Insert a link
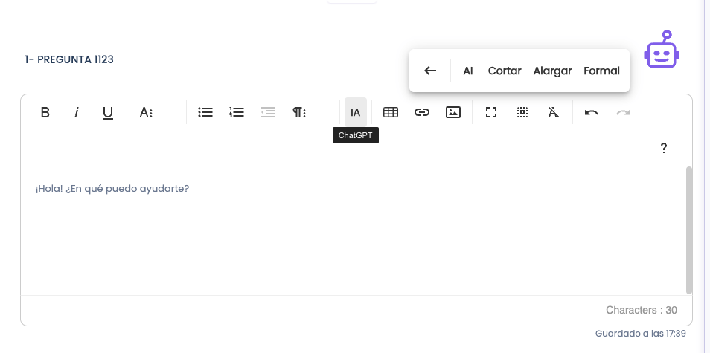The width and height of the screenshot is (710, 353). point(421,112)
